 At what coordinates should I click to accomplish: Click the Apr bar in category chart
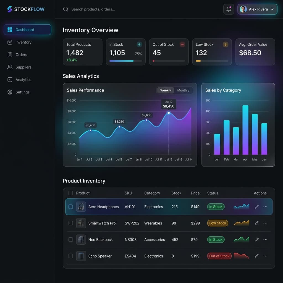245,130
